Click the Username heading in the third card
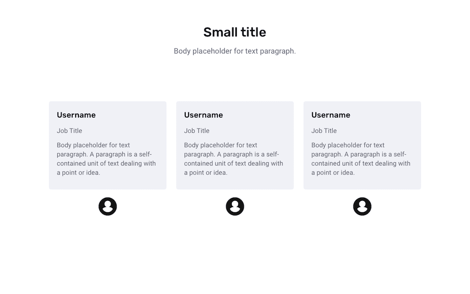 (330, 115)
